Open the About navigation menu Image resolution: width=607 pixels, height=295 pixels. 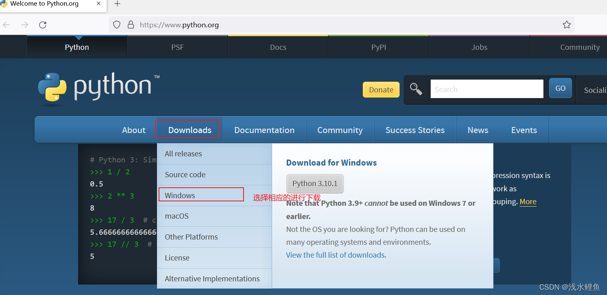(x=134, y=130)
